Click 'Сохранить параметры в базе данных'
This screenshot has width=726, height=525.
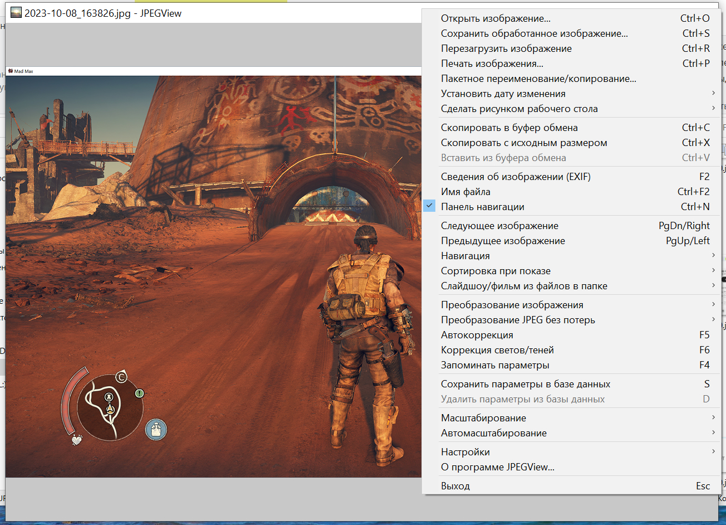coord(570,384)
